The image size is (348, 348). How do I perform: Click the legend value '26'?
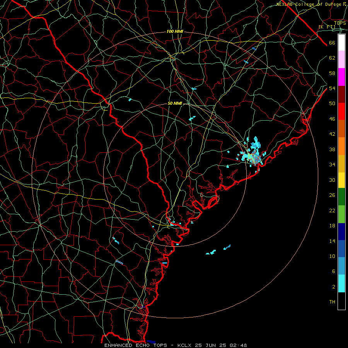tap(332, 195)
